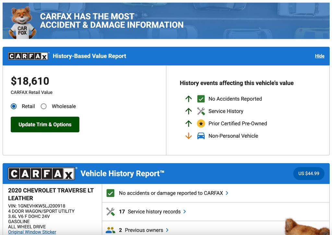Open 17 Service history records

pyautogui.click(x=150, y=212)
